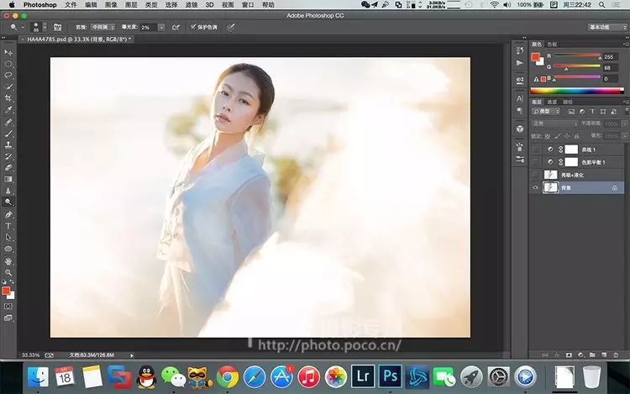Select the Pen tool

click(x=8, y=214)
